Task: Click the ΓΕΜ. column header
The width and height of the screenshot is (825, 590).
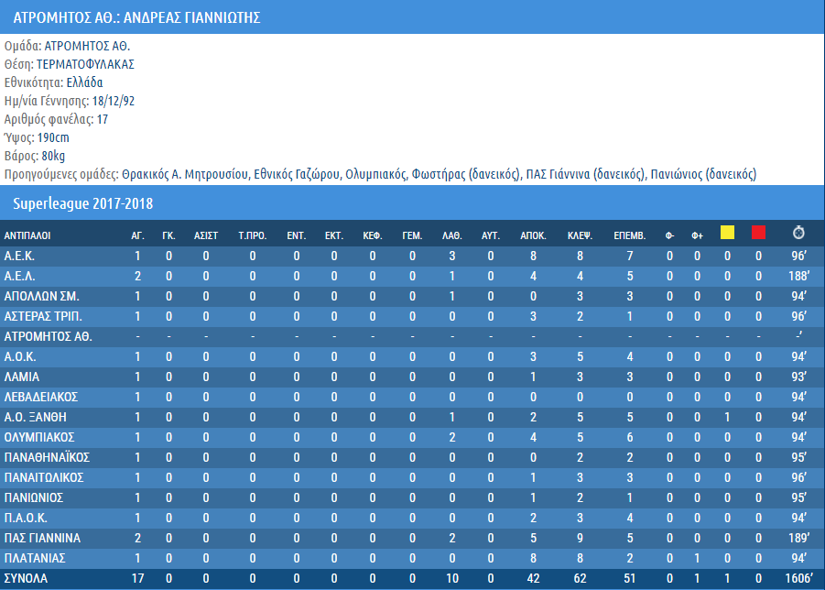Action: (x=412, y=235)
